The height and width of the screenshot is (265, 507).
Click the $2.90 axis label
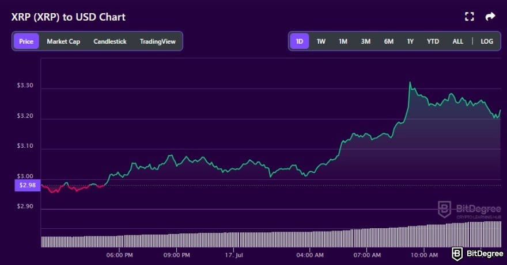click(25, 206)
